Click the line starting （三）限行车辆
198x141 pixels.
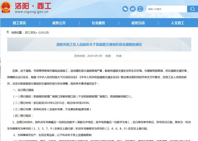(x=52, y=109)
